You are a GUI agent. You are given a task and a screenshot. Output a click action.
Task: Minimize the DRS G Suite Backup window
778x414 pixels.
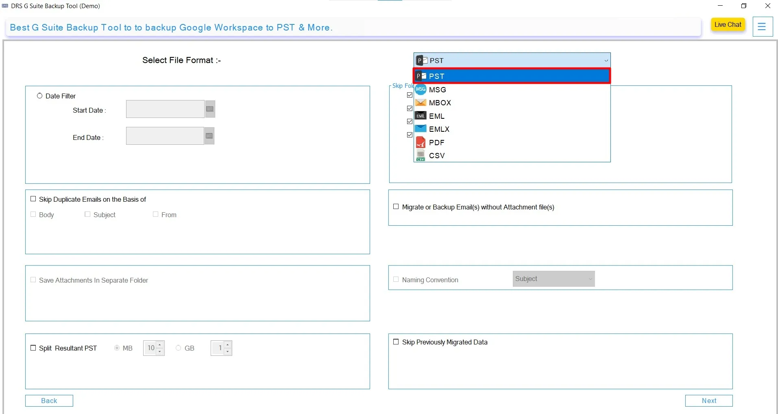[x=720, y=6]
